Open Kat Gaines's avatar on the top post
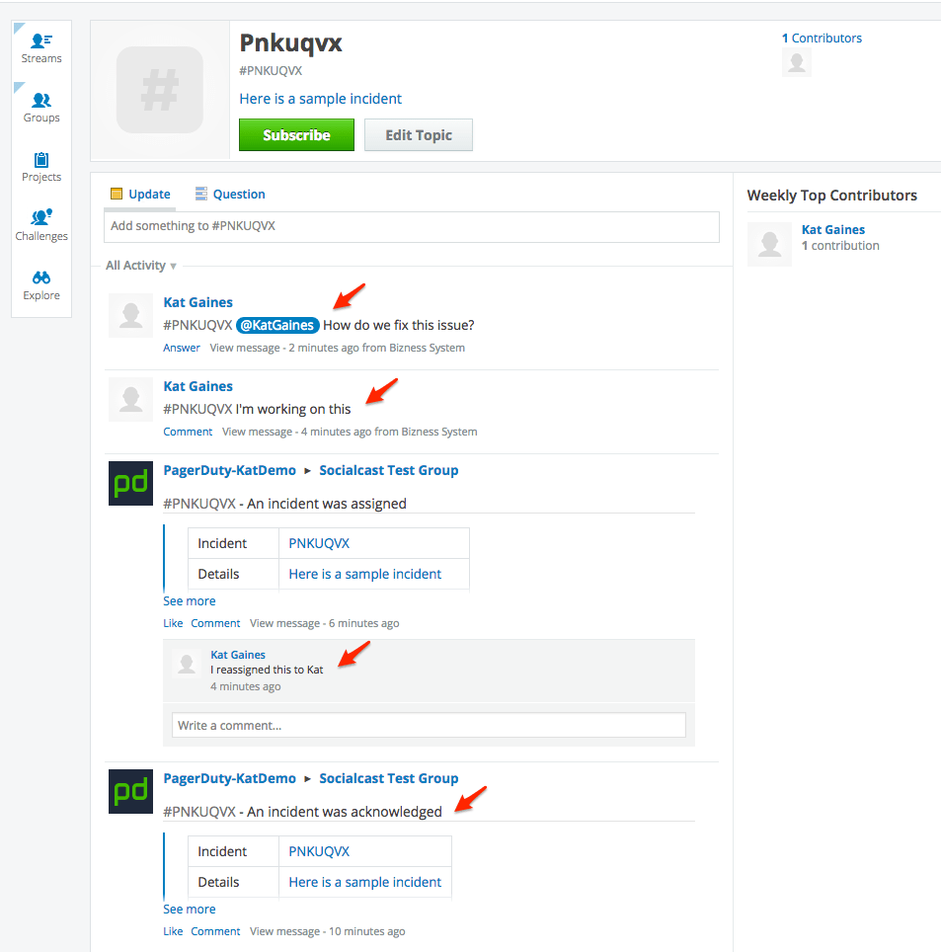 130,315
